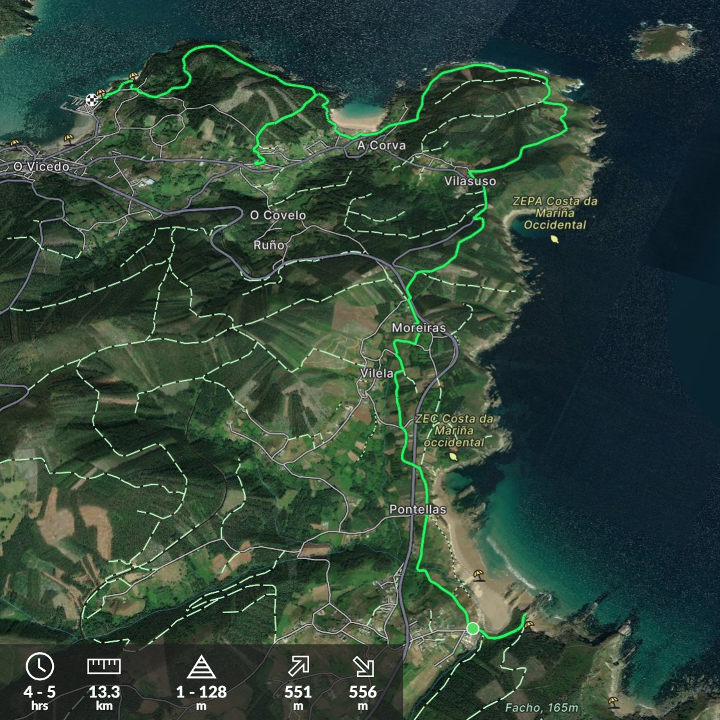Click the 4 - 5 hrs duration value
This screenshot has width=720, height=720.
click(39, 692)
